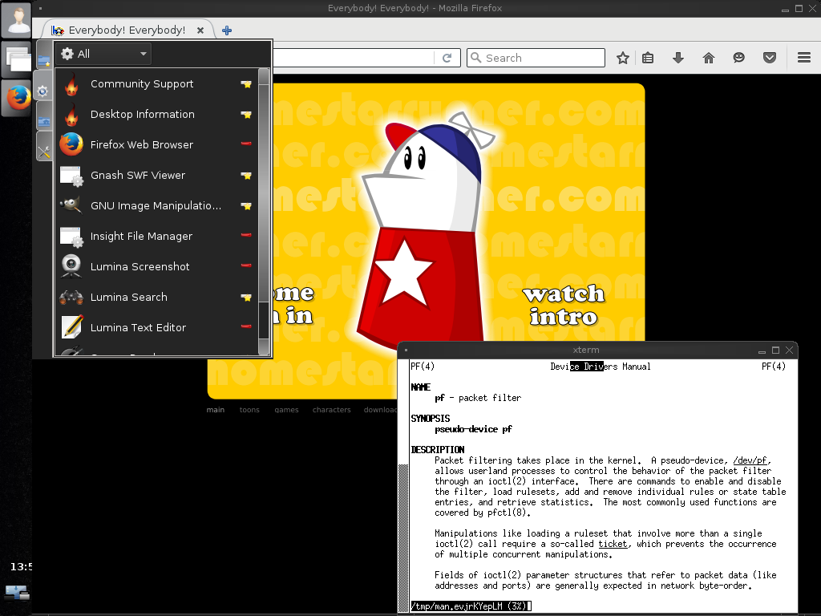Open the Downloads arrow icon

click(678, 58)
